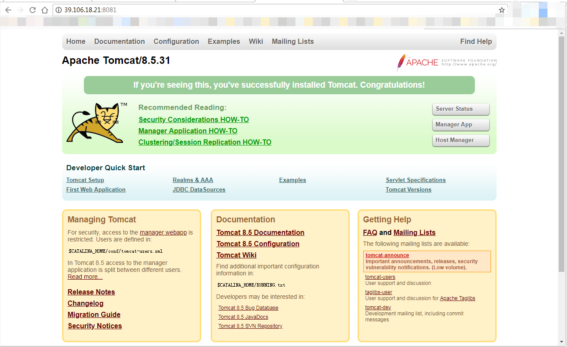
Task: Open the Wiki menu item
Action: pos(256,42)
